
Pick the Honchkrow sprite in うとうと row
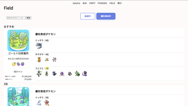(54, 74)
